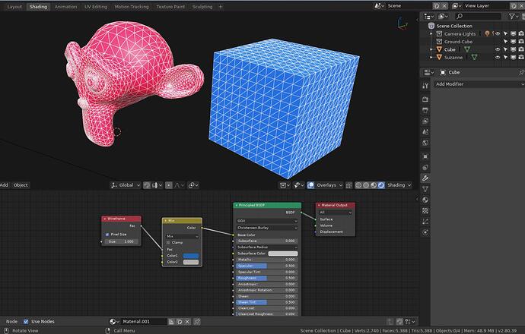Open the Modifiers properties tab wrench icon
Screen dimensions: 525x334
coord(425,178)
